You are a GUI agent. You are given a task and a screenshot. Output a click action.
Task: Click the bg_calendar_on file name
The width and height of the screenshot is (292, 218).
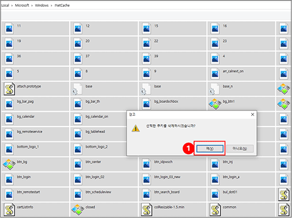pyautogui.click(x=97, y=117)
